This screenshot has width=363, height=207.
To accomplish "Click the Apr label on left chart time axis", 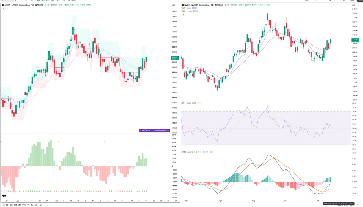I will (x=17, y=201).
